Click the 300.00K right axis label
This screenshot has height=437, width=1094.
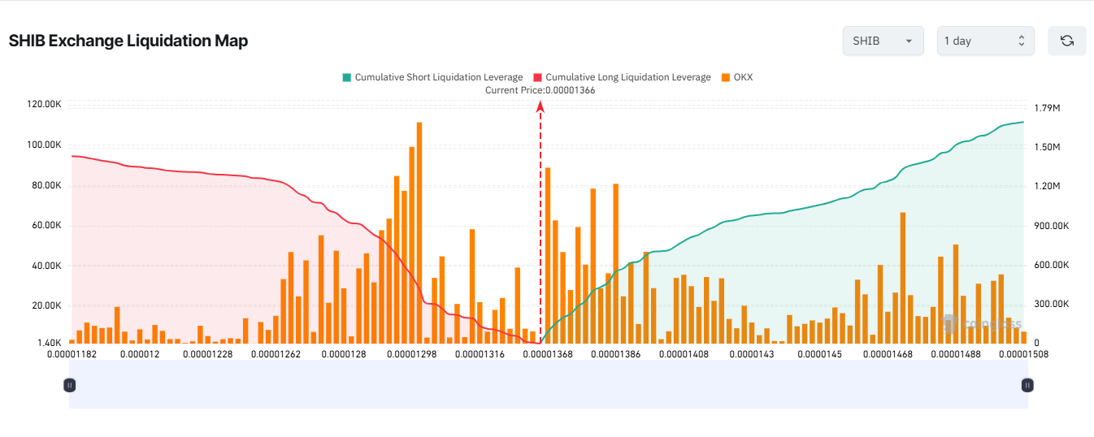tap(1053, 305)
